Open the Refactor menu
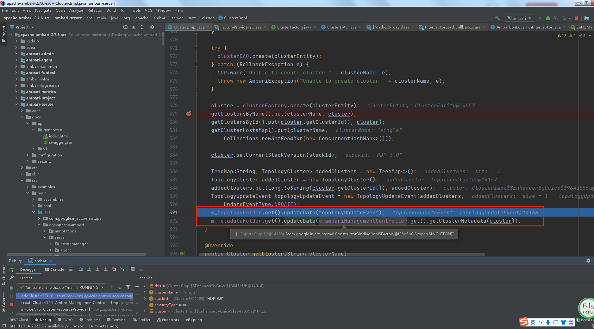The height and width of the screenshot is (329, 594). point(95,10)
